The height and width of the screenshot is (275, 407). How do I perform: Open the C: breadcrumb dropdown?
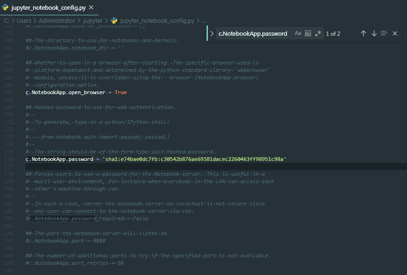point(7,21)
